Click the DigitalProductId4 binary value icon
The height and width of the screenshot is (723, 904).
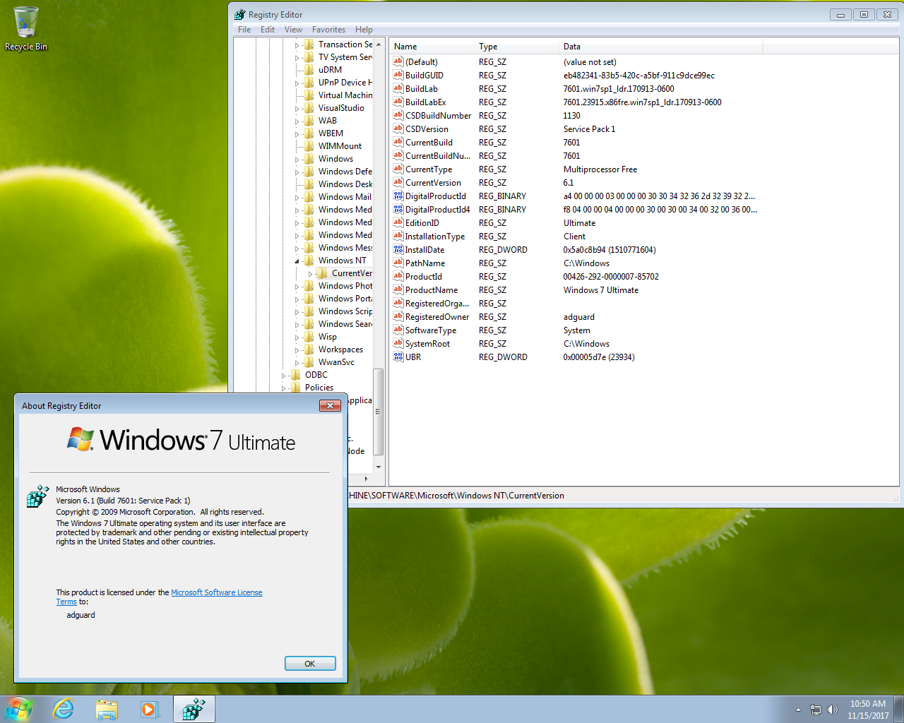398,209
